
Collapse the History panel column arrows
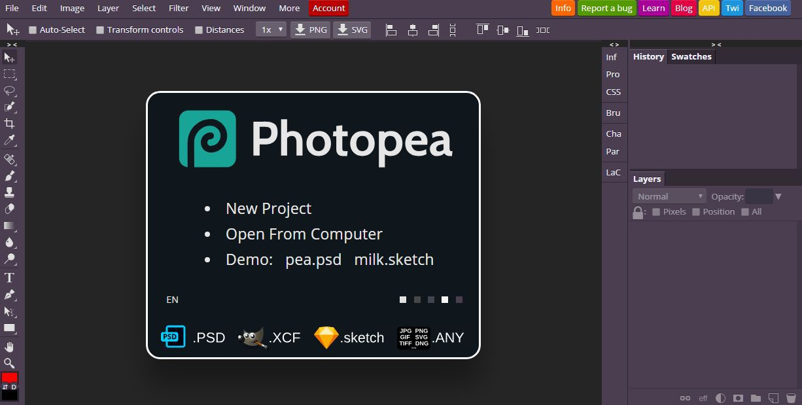click(716, 44)
